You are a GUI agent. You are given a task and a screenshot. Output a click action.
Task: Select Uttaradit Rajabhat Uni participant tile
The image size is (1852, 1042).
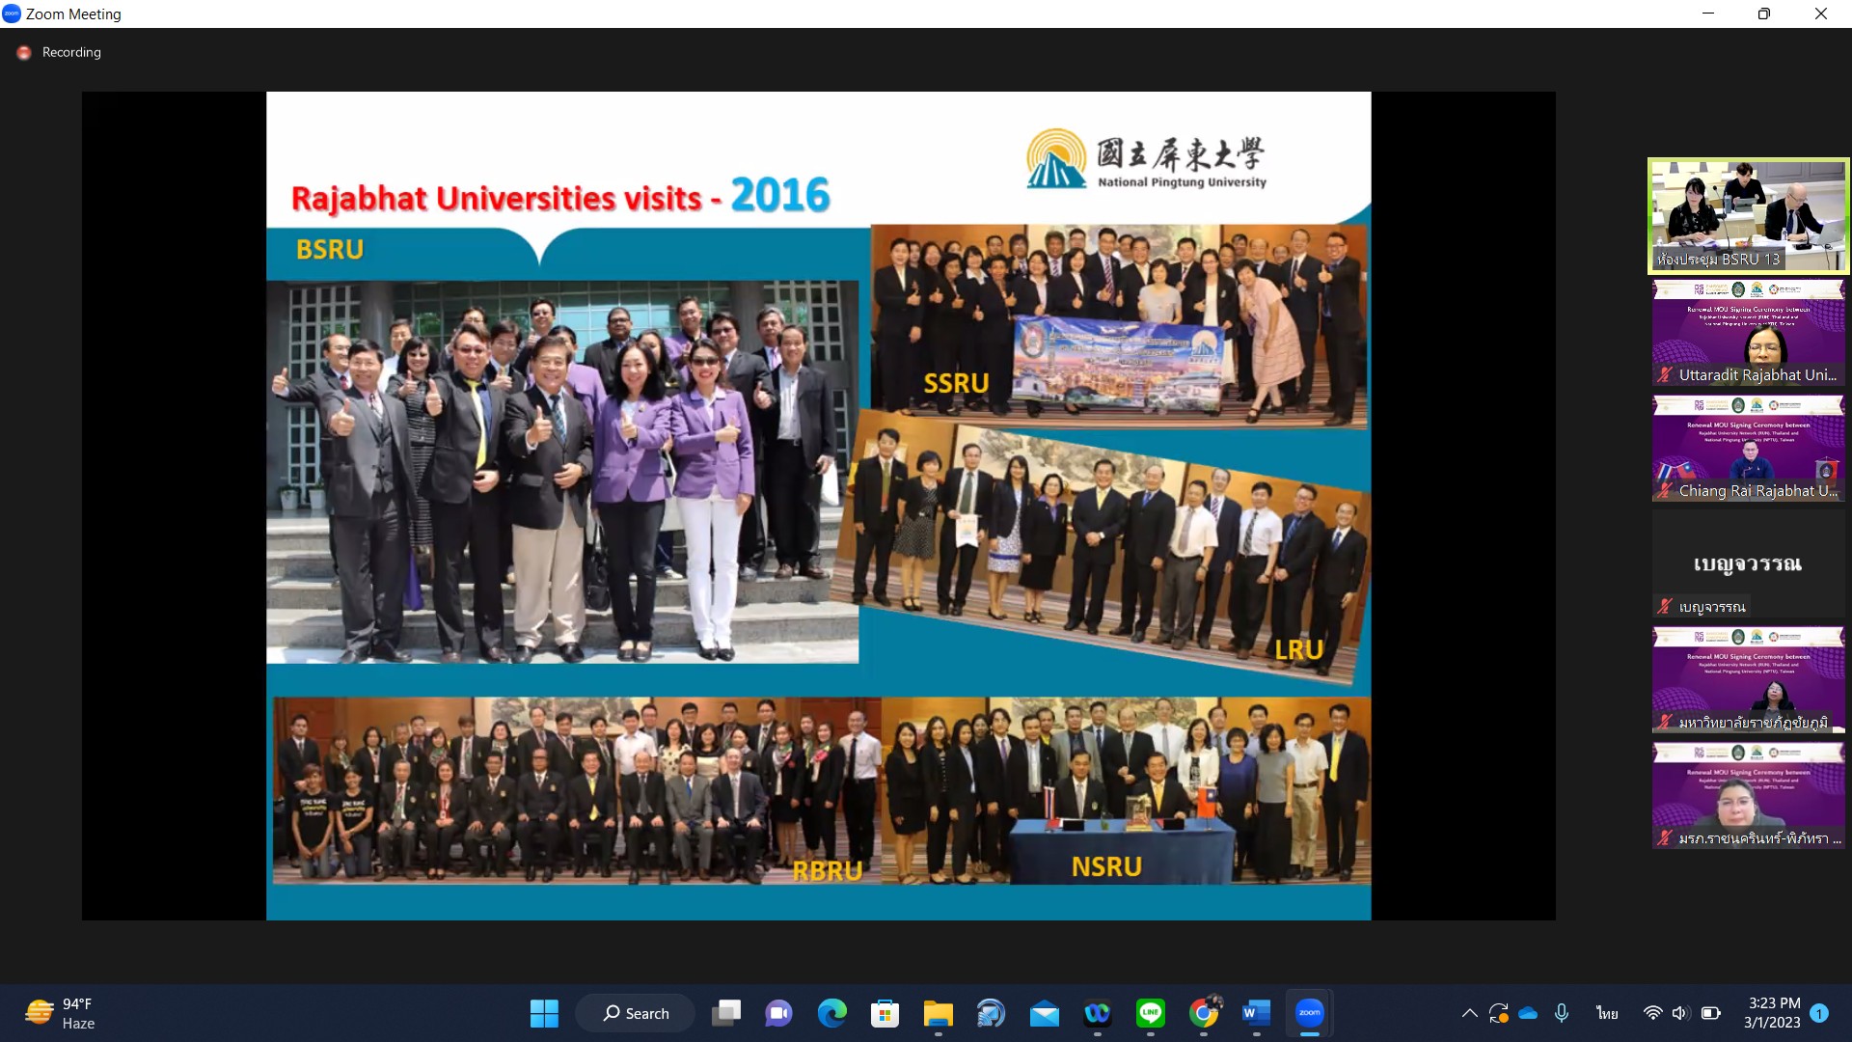[1748, 332]
